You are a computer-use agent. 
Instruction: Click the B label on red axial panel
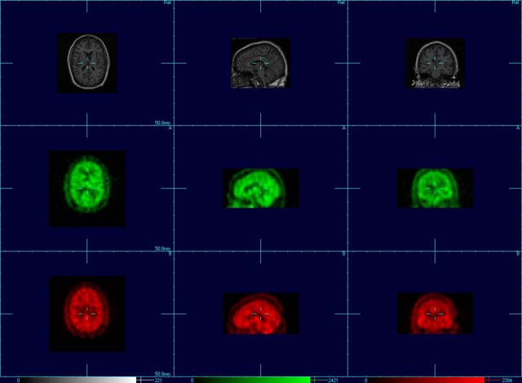point(170,254)
